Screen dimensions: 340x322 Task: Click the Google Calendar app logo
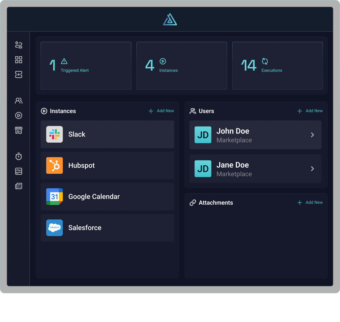(55, 197)
